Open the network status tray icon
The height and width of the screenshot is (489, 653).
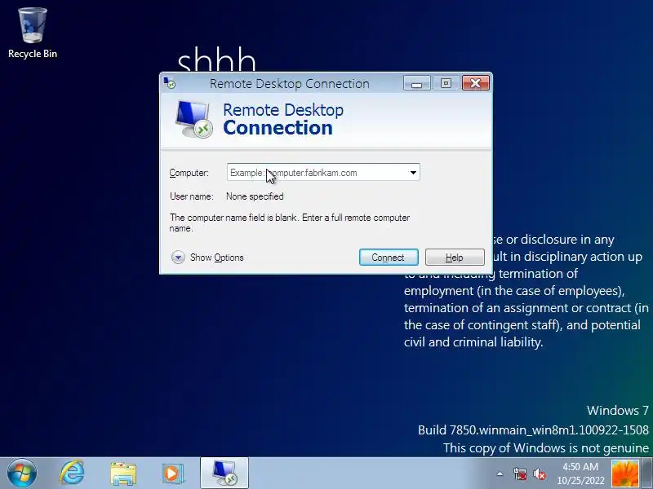pyautogui.click(x=520, y=474)
